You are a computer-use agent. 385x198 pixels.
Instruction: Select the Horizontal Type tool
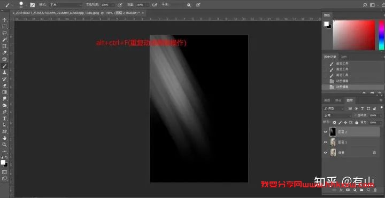pyautogui.click(x=4, y=118)
